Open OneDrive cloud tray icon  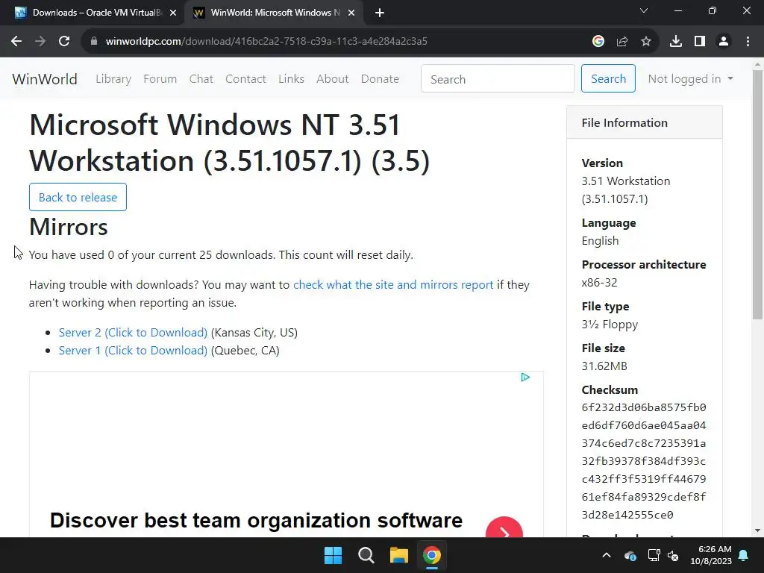[x=630, y=555]
